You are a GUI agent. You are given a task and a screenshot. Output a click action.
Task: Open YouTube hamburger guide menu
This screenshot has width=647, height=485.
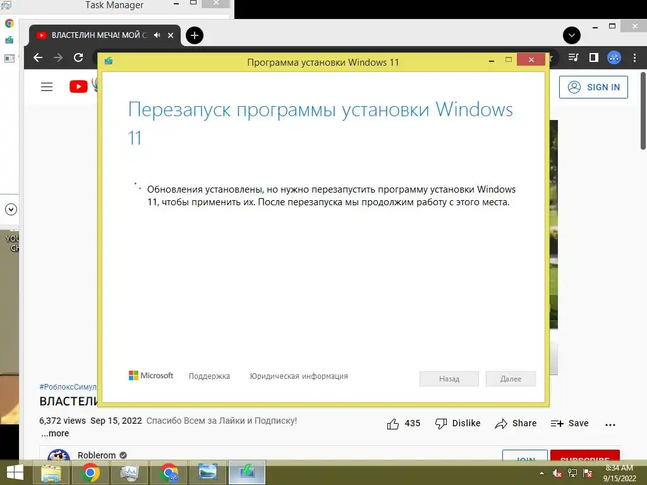tap(47, 87)
